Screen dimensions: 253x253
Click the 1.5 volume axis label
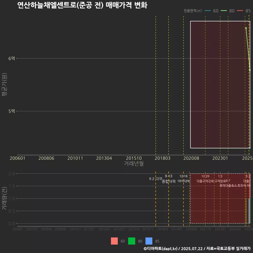[x=12, y=186]
